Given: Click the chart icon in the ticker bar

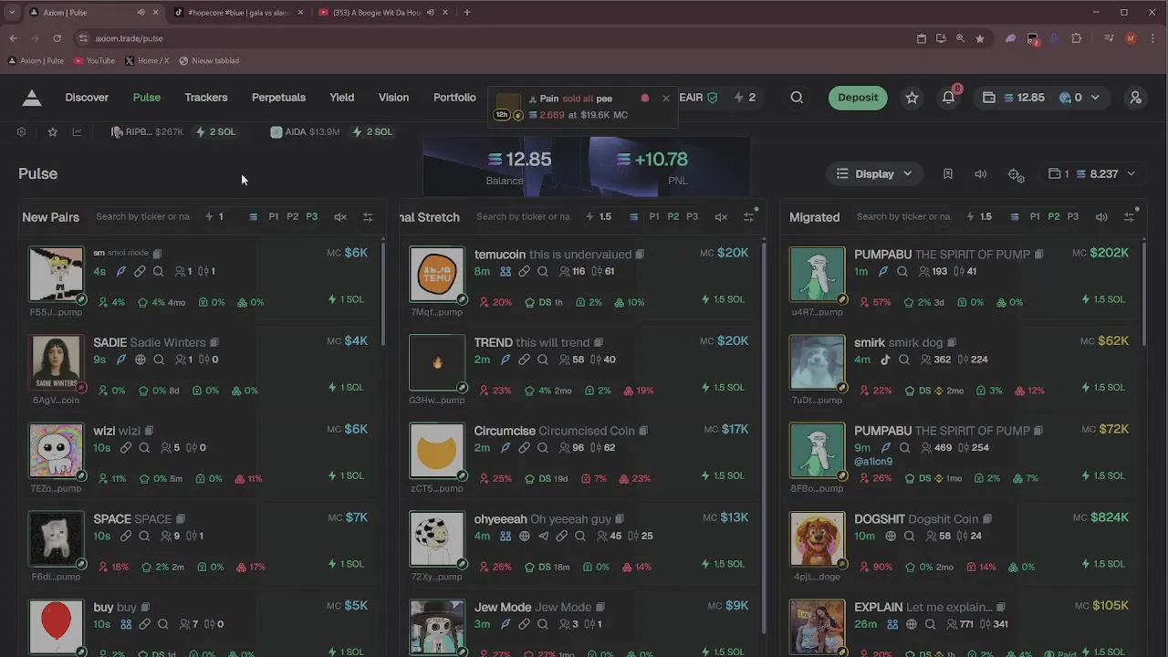Looking at the screenshot, I should click(x=77, y=132).
